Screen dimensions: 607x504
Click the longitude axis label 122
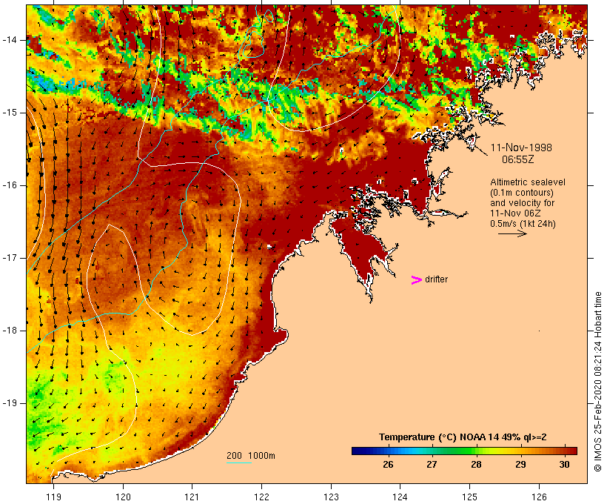(x=261, y=497)
